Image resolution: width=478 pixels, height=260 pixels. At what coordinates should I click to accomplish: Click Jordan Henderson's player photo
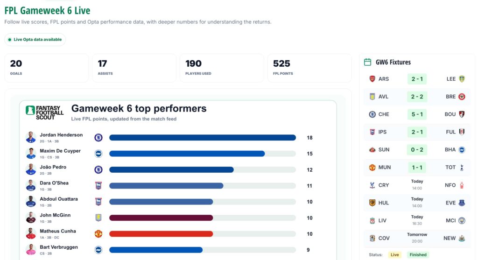click(31, 137)
